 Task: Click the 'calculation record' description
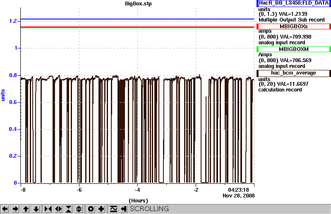click(x=280, y=90)
